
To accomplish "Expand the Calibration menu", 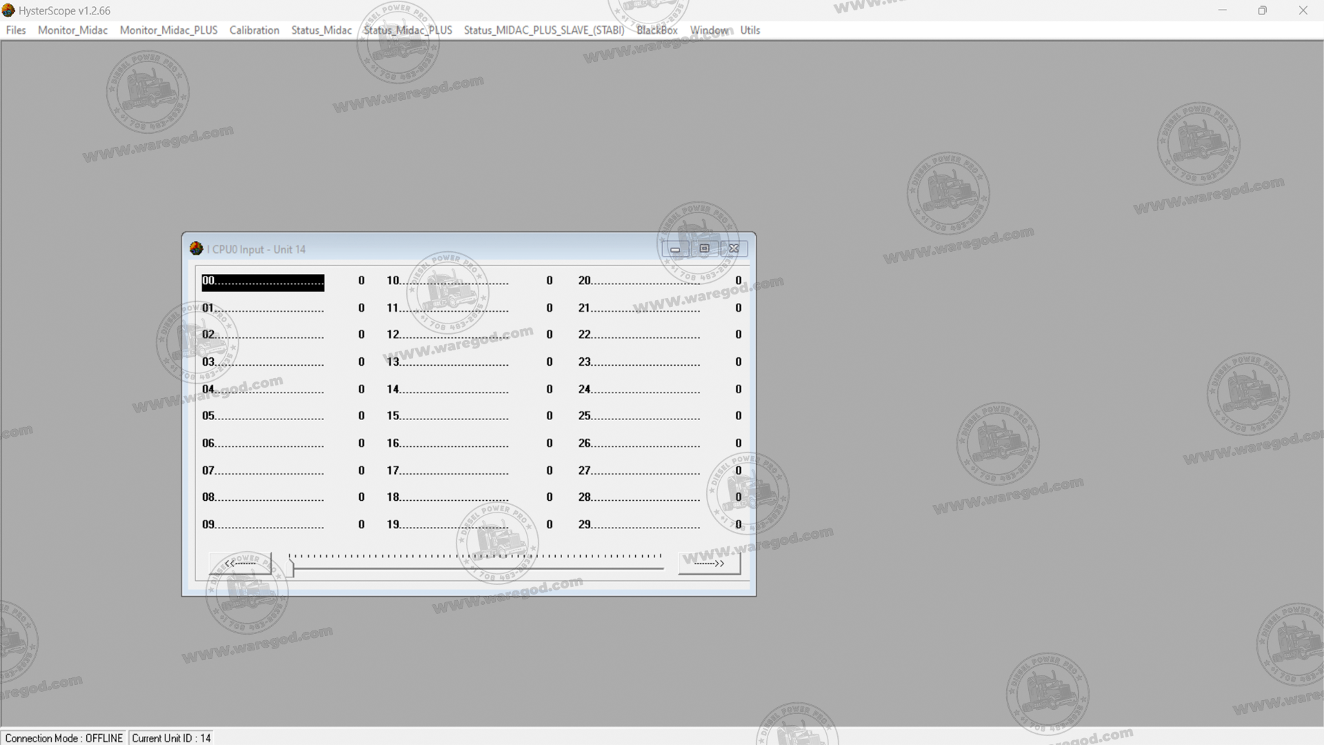I will click(x=254, y=30).
